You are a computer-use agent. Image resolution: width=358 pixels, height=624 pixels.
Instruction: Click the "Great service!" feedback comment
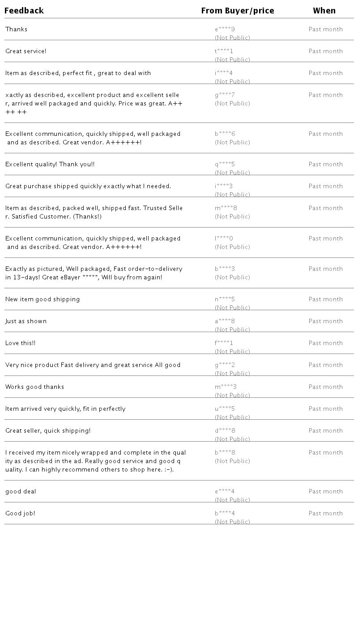pyautogui.click(x=26, y=51)
